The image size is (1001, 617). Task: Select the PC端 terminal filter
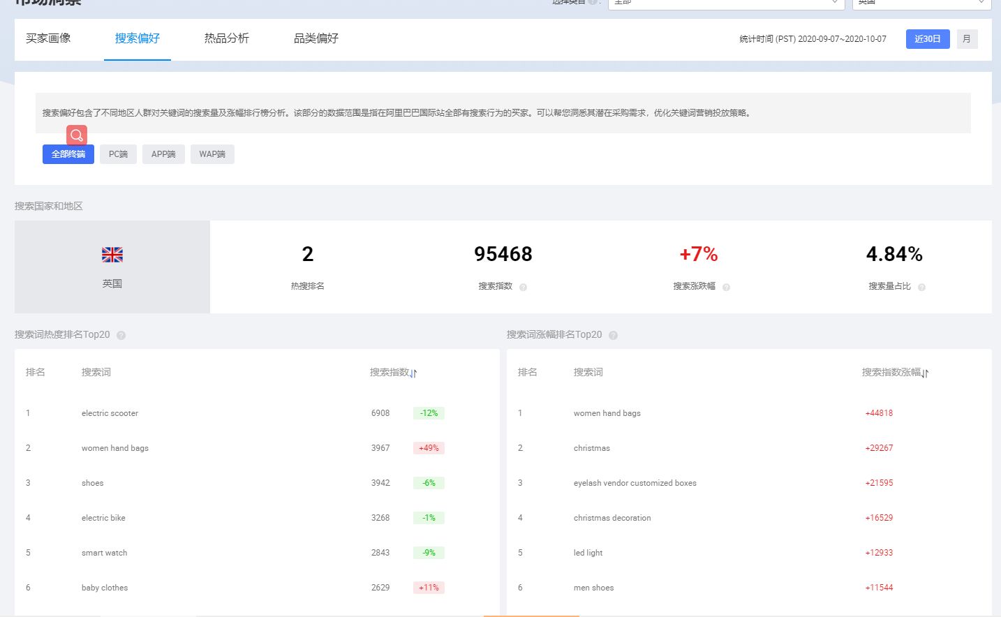(x=118, y=154)
